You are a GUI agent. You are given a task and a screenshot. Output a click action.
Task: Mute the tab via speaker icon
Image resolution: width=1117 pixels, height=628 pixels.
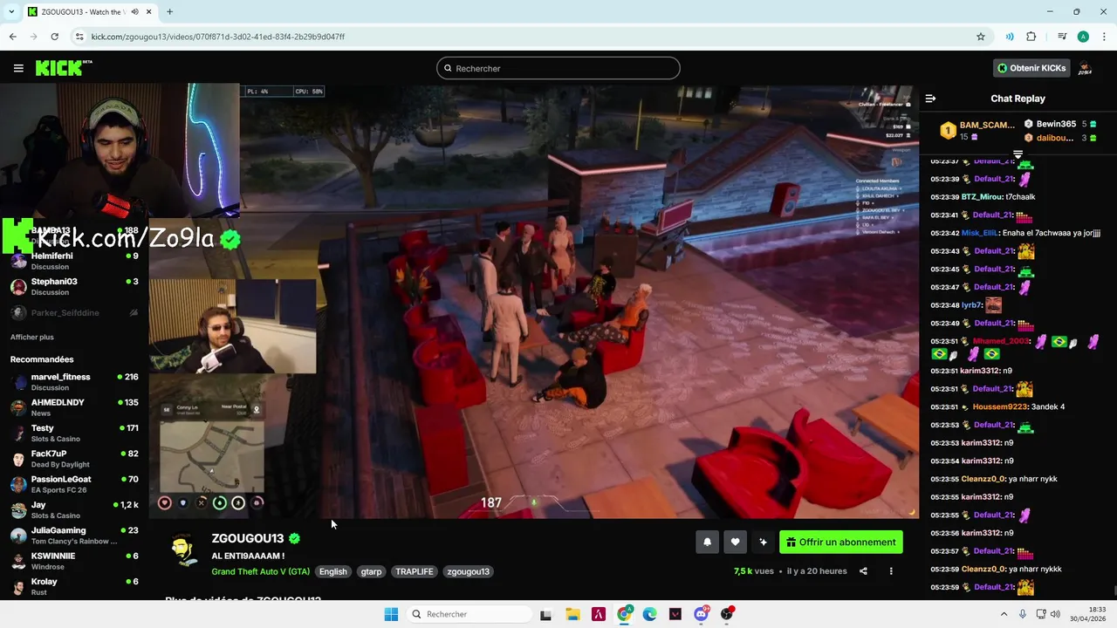tap(134, 11)
